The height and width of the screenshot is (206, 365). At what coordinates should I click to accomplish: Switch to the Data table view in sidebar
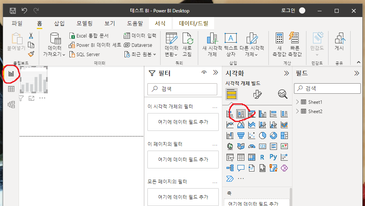tap(11, 89)
